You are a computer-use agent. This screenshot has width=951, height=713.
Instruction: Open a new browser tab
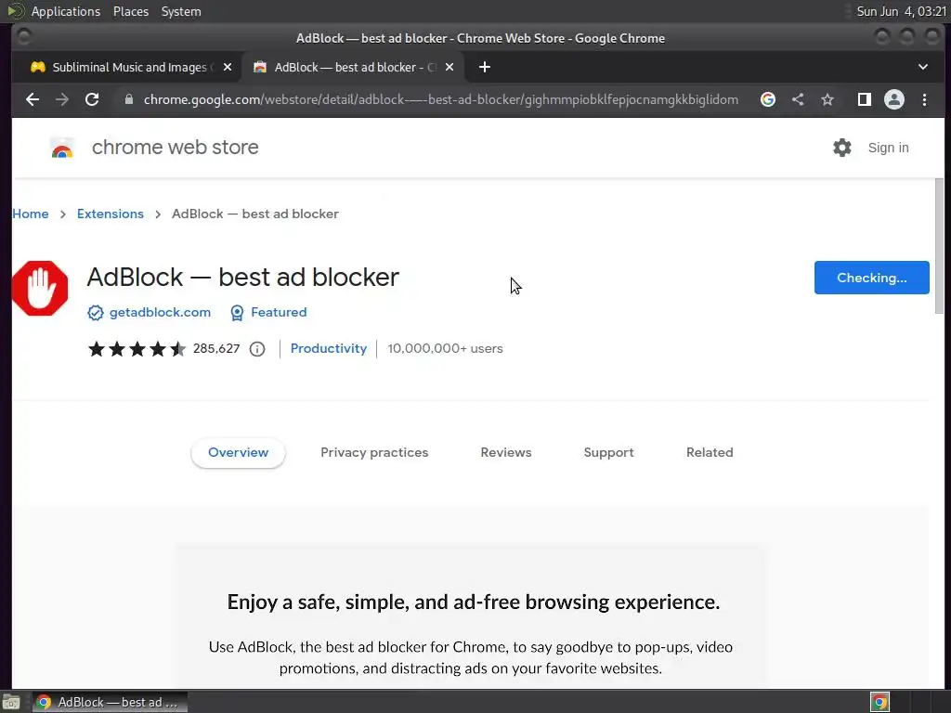[484, 67]
